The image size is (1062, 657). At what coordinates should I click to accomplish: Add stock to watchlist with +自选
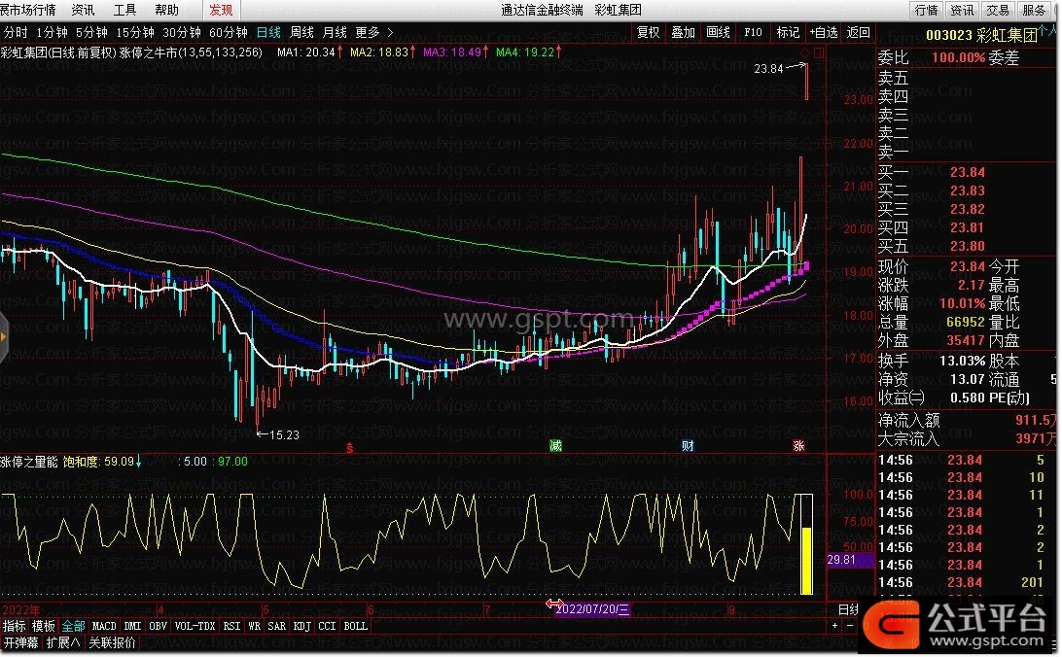tap(824, 32)
